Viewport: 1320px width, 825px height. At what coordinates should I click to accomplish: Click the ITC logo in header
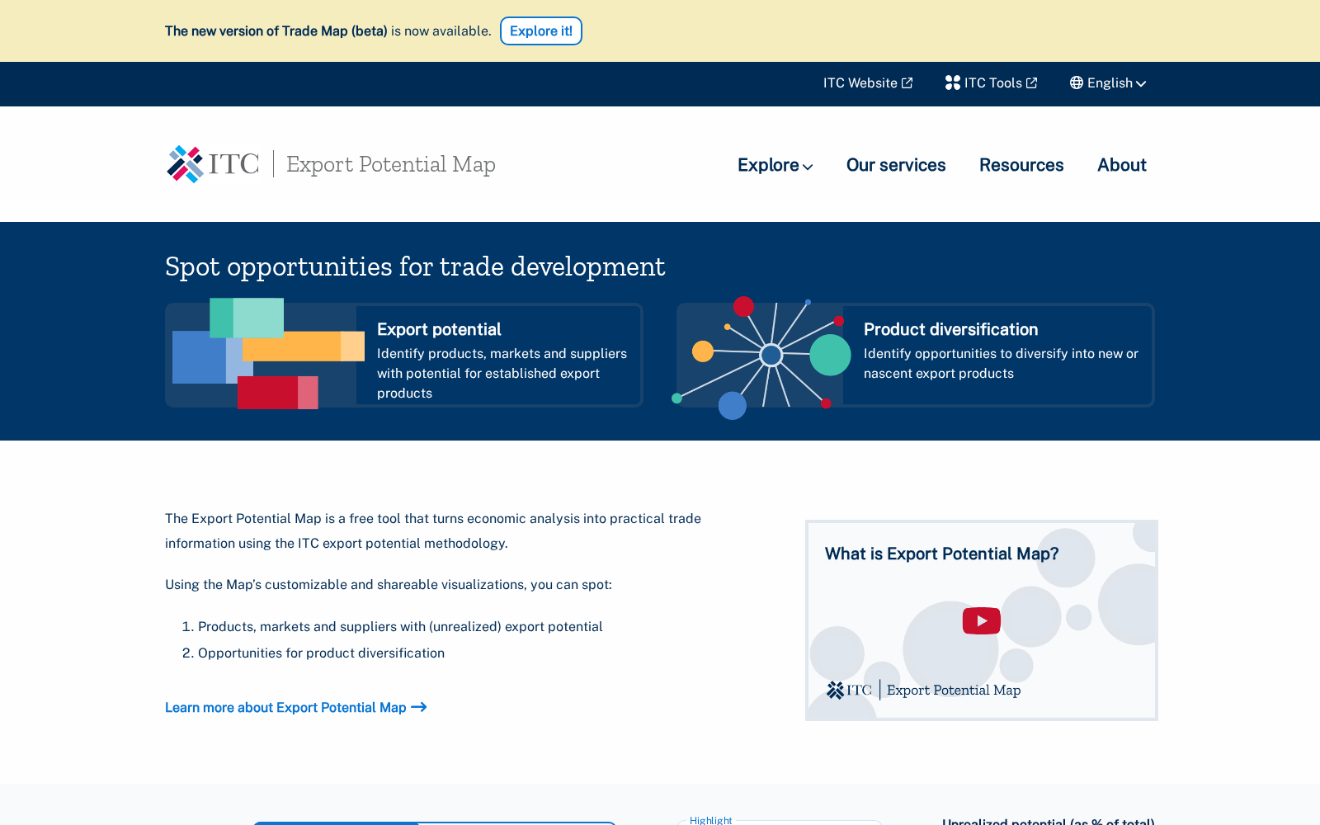coord(213,164)
